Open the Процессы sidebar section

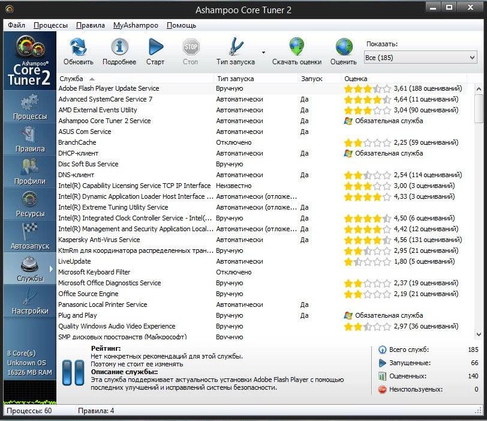[x=30, y=108]
